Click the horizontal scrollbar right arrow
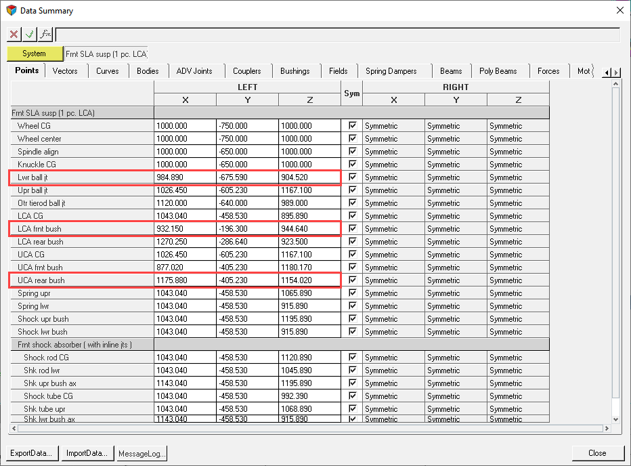Viewport: 631px width, 466px height. coord(607,429)
